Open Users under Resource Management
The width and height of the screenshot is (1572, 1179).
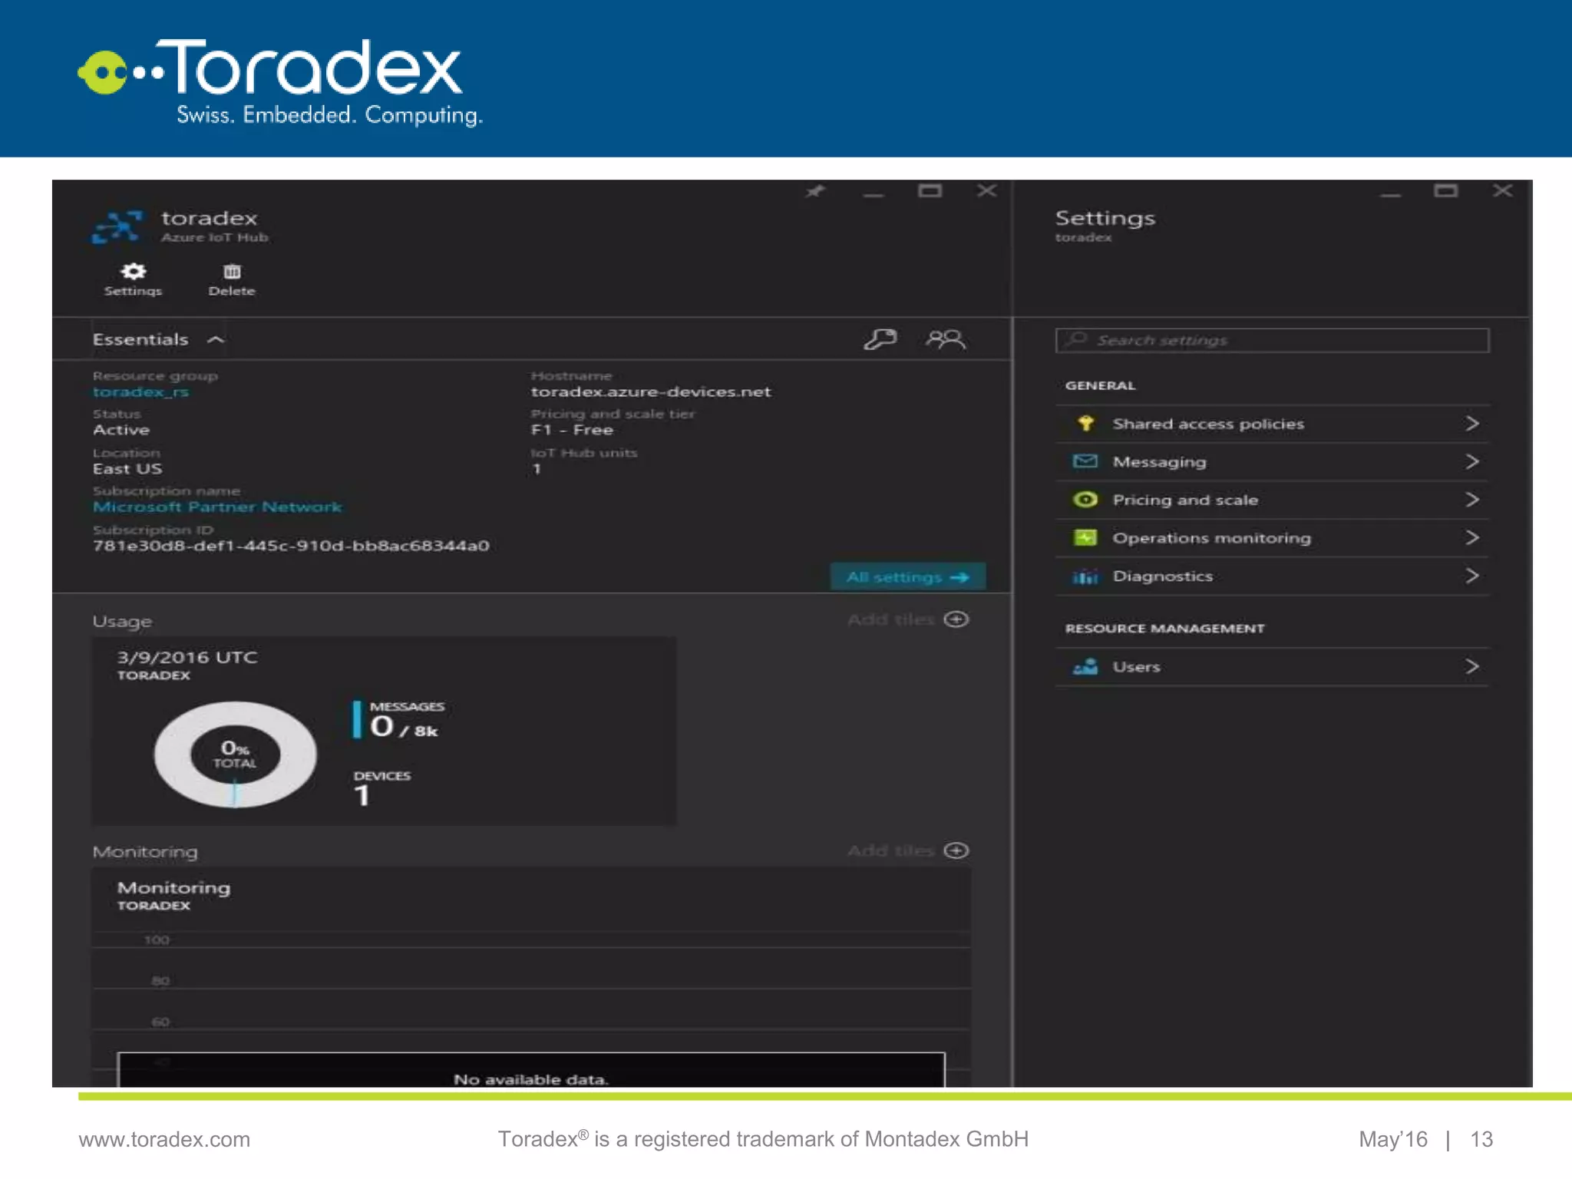1272,666
